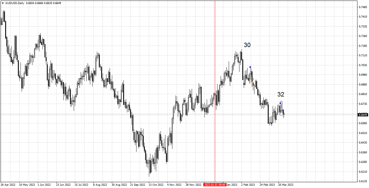Click the 0.6885 price scale label
The width and height of the screenshot is (369, 188).
[x=363, y=85]
